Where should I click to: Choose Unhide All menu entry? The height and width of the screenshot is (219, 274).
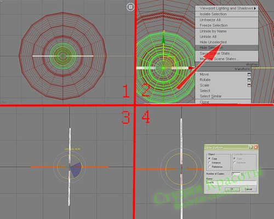click(227, 37)
